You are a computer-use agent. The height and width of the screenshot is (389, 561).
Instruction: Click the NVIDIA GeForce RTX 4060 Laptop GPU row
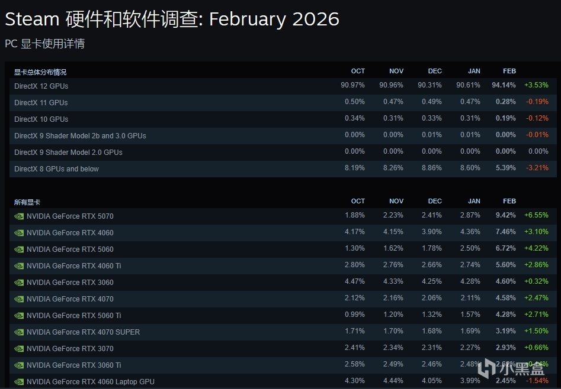pyautogui.click(x=90, y=382)
